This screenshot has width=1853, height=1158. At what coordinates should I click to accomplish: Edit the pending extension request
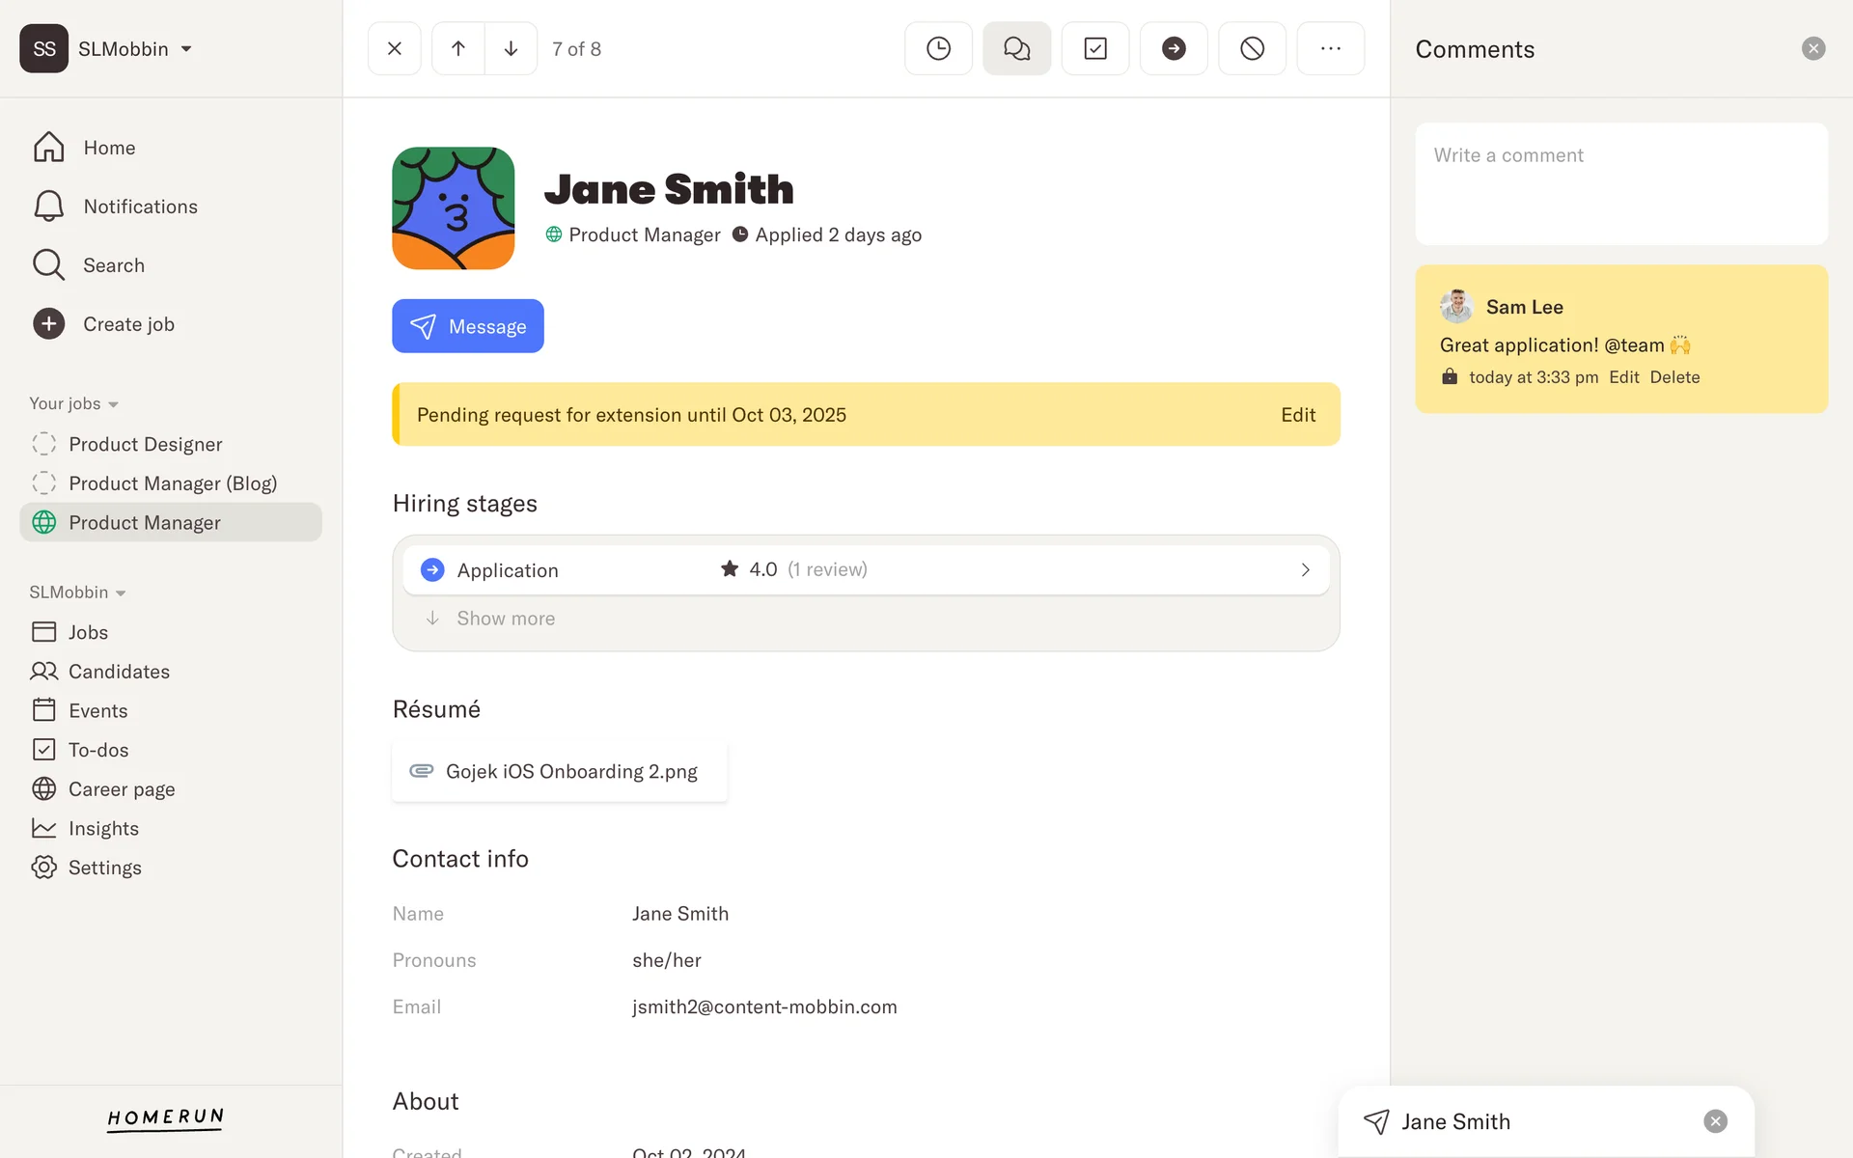pyautogui.click(x=1297, y=415)
